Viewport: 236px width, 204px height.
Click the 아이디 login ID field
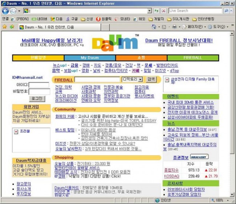39,85
